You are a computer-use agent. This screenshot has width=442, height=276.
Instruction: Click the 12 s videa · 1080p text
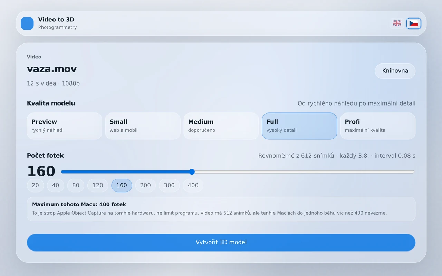pos(53,83)
